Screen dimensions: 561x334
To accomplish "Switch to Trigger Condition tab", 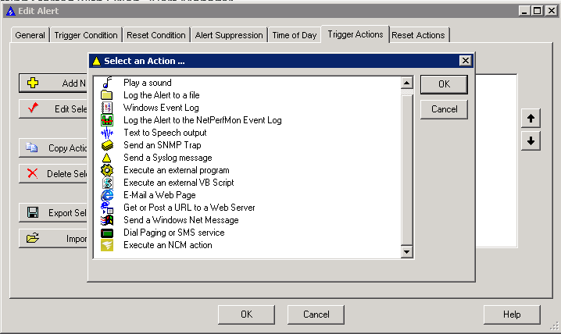I will [86, 35].
